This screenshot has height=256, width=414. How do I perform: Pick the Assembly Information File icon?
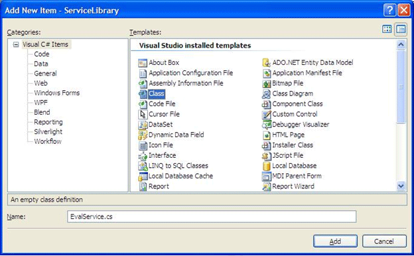[143, 84]
